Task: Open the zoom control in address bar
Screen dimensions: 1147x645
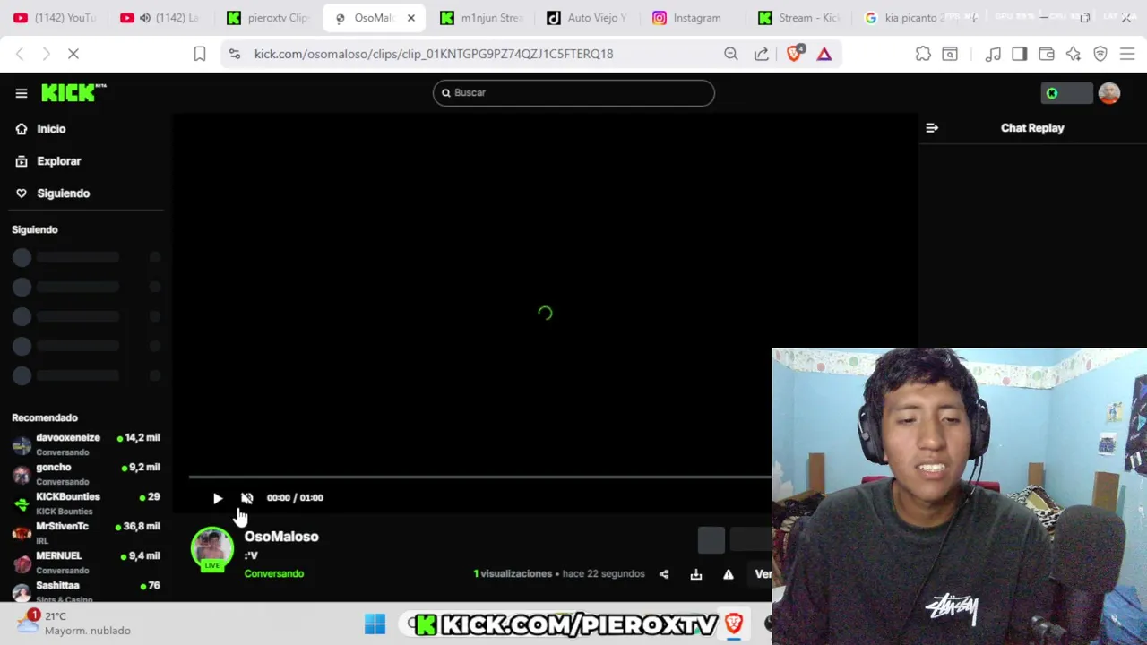Action: pos(731,54)
